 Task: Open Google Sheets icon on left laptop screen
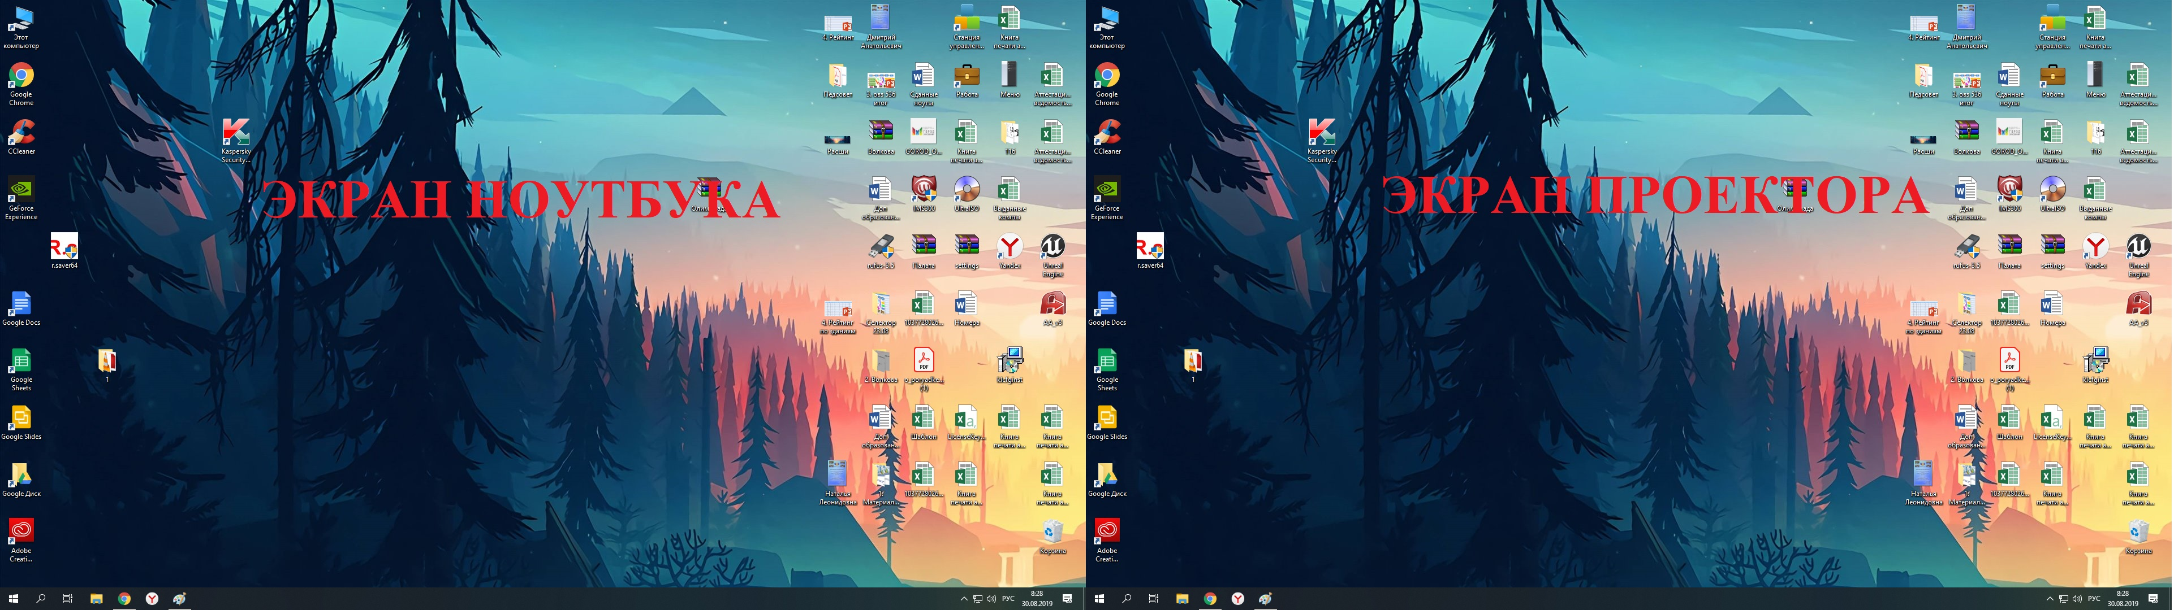coord(21,362)
